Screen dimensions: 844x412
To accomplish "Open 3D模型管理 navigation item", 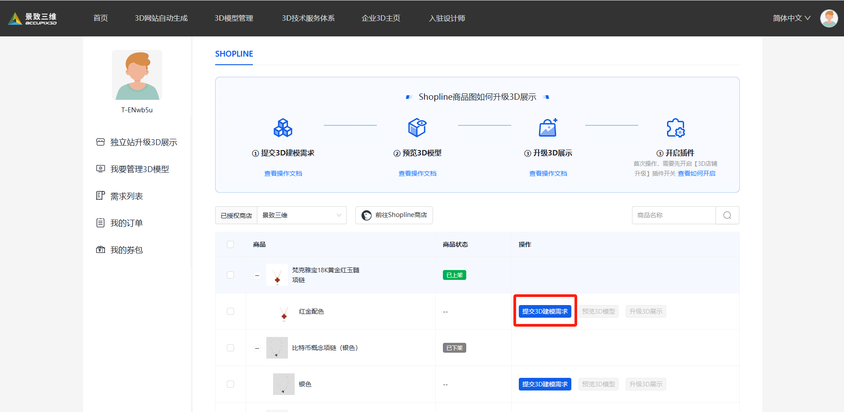I will (234, 18).
